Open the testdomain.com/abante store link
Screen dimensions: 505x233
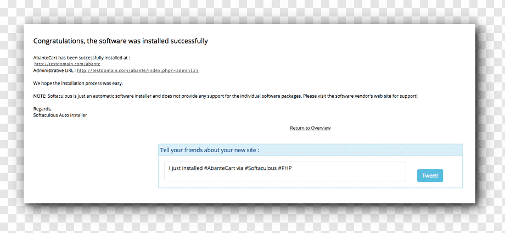68,64
